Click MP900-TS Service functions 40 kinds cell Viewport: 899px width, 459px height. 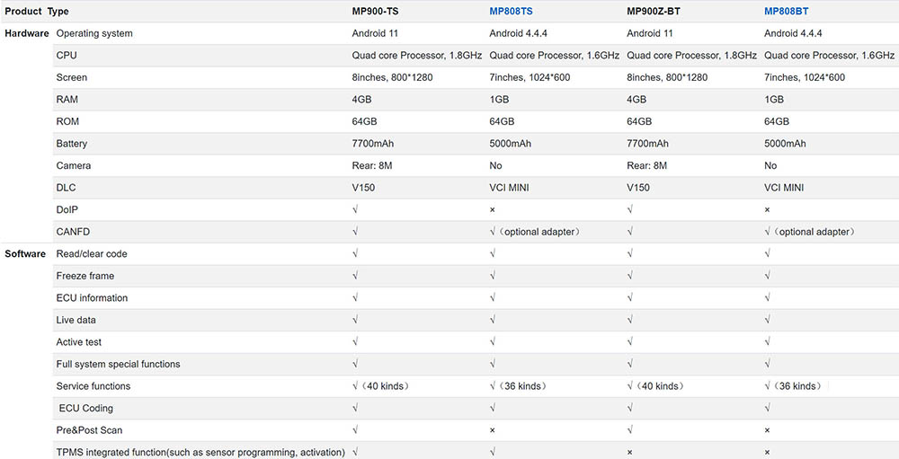[x=382, y=386]
